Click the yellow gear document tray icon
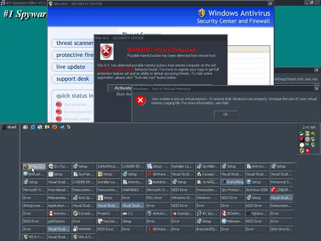 tap(307, 134)
